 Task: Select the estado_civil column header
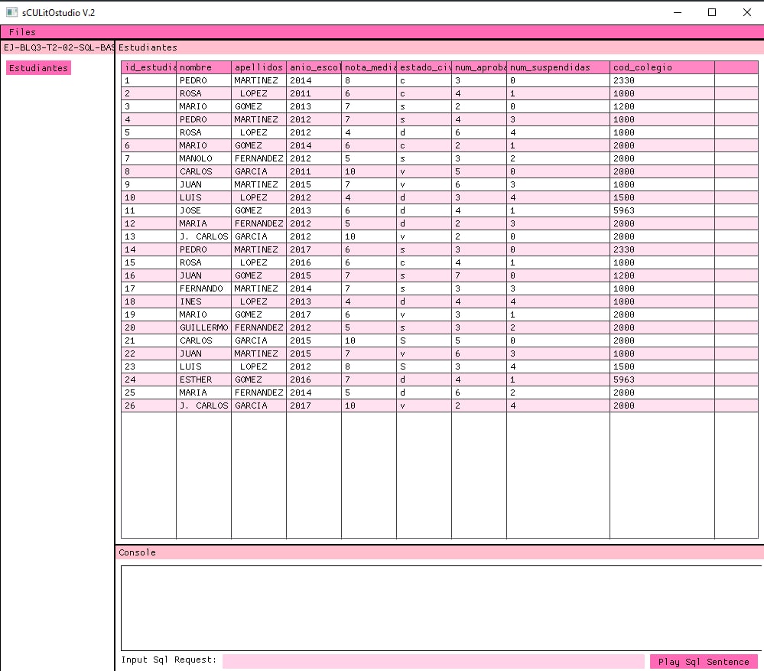point(423,67)
